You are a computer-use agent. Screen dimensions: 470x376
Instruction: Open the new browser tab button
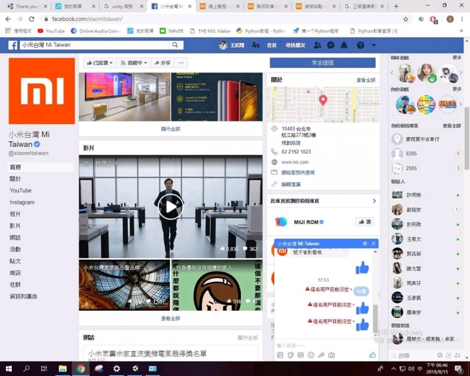[x=396, y=7]
